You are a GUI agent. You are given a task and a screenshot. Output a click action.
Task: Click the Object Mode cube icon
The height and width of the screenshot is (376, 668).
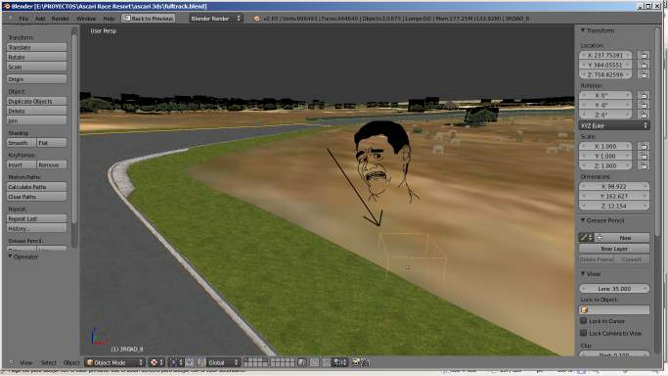90,363
